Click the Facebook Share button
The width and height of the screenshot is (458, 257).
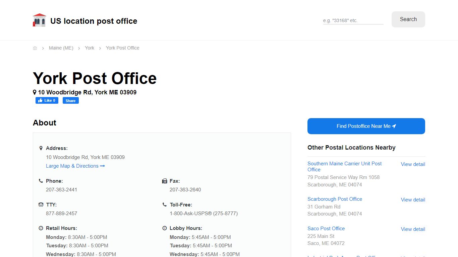coord(71,100)
